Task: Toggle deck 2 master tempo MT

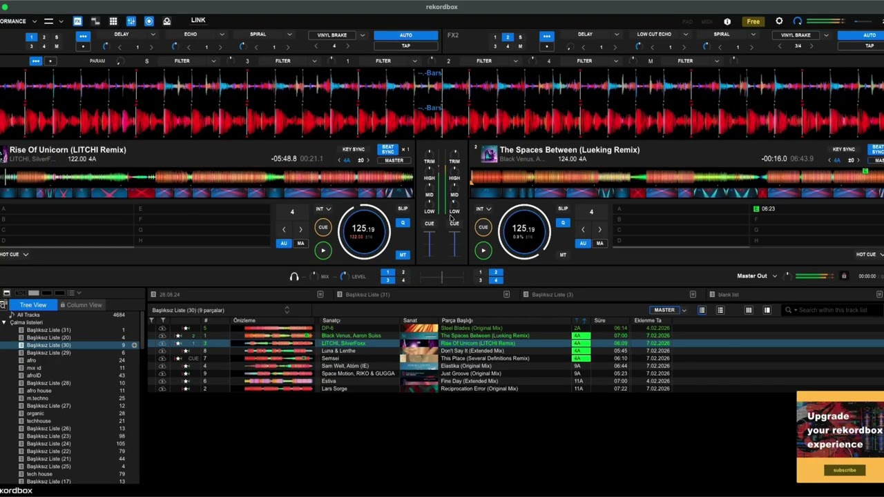Action: (x=563, y=255)
